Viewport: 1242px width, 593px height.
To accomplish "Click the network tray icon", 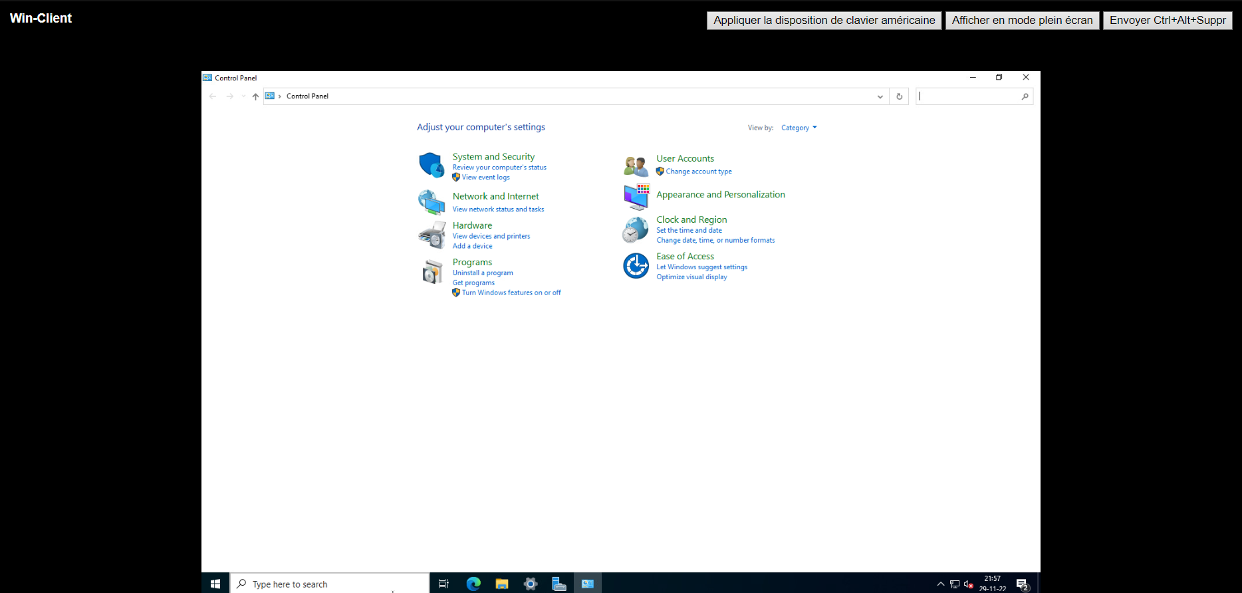I will (x=955, y=584).
